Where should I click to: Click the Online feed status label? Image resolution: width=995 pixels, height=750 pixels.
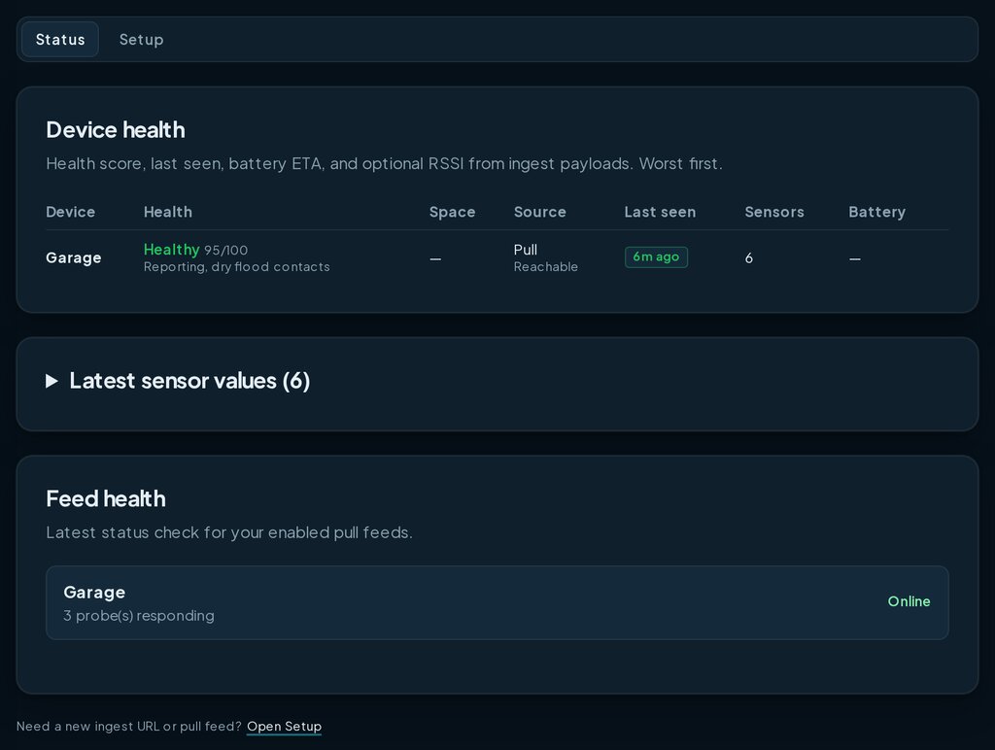click(x=909, y=601)
